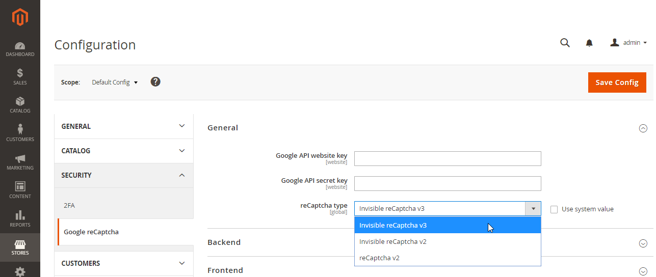Expand the CUSTOMERS config tab
The height and width of the screenshot is (277, 656).
point(124,263)
